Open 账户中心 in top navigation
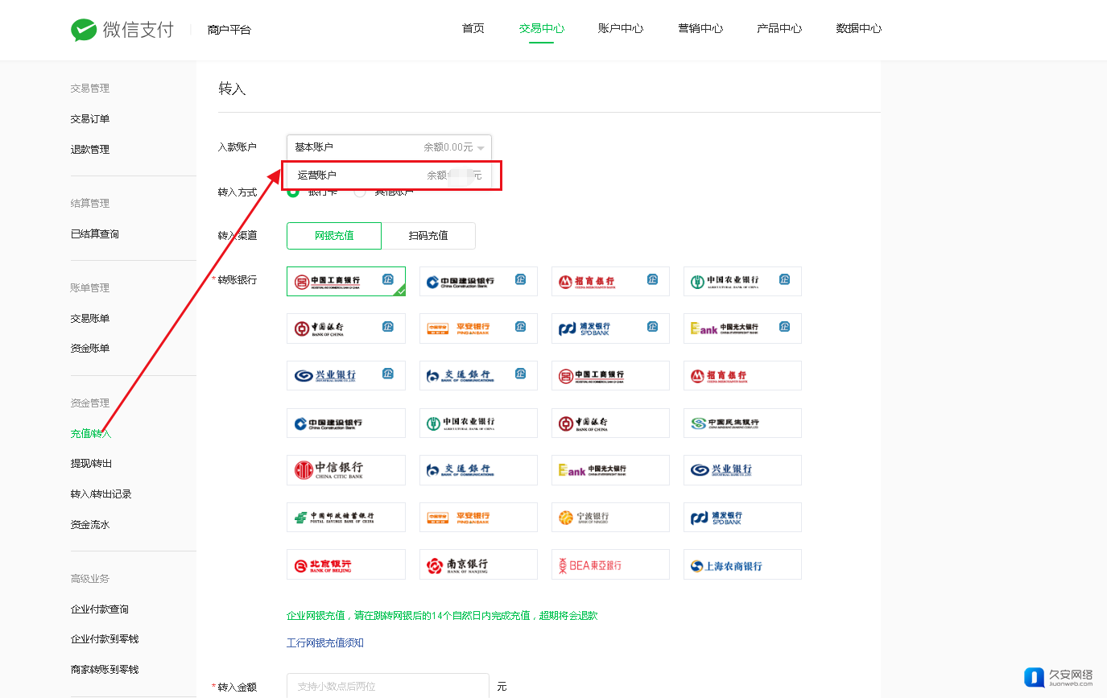This screenshot has height=698, width=1107. [x=621, y=29]
